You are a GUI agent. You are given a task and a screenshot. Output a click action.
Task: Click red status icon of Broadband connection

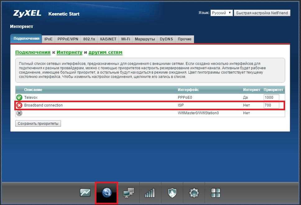(x=19, y=105)
